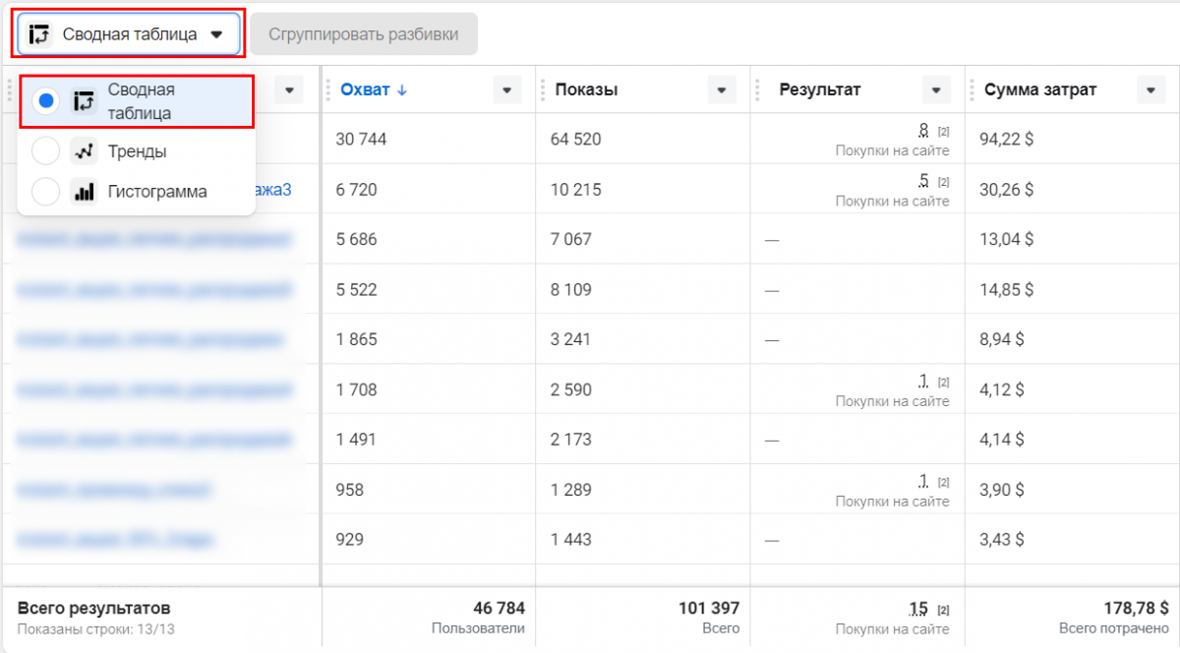Viewport: 1180px width, 653px height.
Task: Click the Показы value 2 590
Action: coord(571,389)
